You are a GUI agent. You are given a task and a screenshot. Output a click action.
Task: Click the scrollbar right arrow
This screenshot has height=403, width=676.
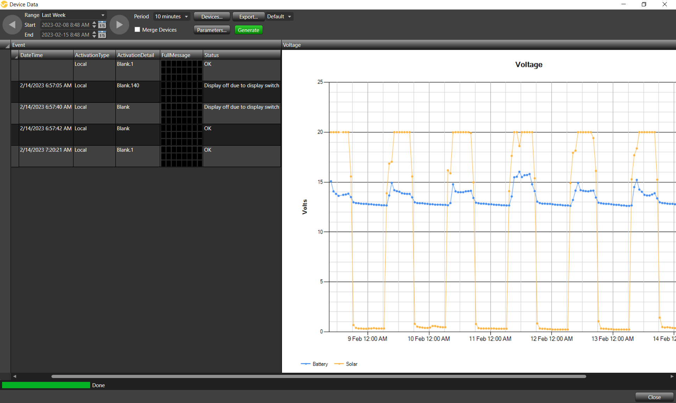click(672, 376)
